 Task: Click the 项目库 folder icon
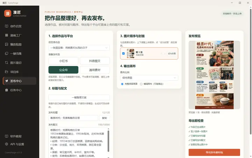tap(6, 72)
